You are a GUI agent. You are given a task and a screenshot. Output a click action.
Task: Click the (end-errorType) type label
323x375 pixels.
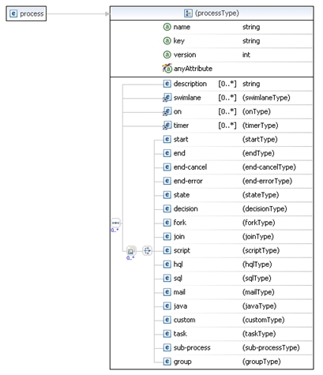point(267,182)
